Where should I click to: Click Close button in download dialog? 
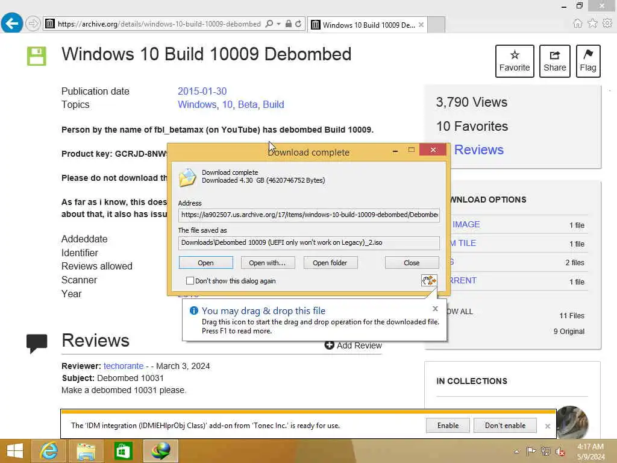coord(412,263)
